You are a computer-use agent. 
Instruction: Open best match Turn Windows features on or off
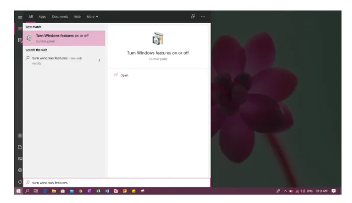(x=64, y=38)
